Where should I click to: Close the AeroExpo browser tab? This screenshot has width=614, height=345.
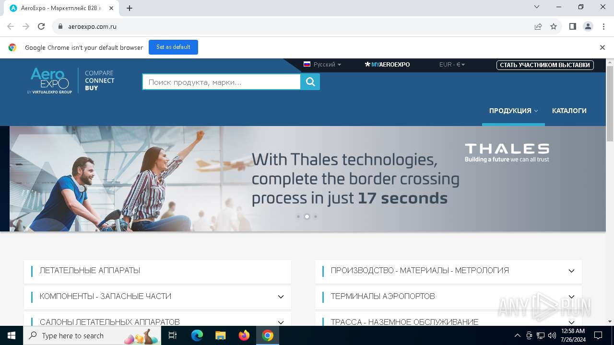point(111,8)
